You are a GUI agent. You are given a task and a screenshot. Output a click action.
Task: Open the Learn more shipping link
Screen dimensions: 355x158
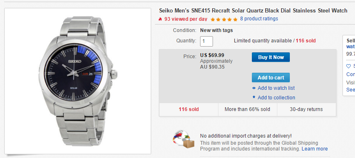pyautogui.click(x=315, y=149)
